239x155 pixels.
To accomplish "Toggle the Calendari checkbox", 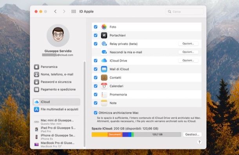I will (96, 86).
